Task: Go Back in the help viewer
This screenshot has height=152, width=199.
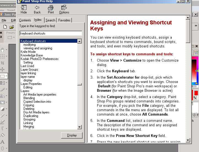Action: pos(37,9)
